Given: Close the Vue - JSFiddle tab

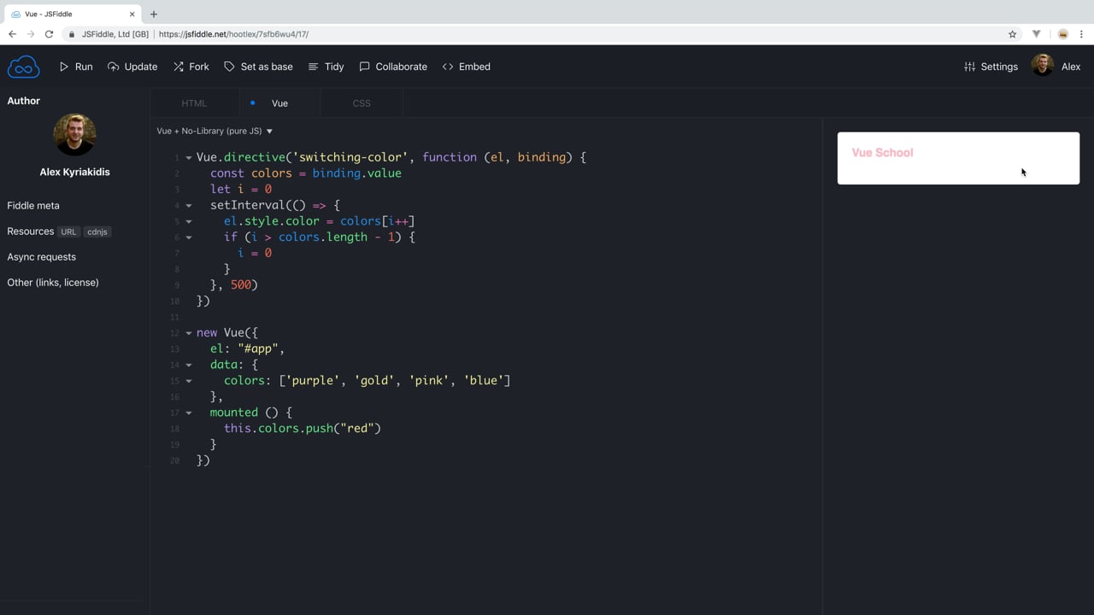Looking at the screenshot, I should pos(132,14).
